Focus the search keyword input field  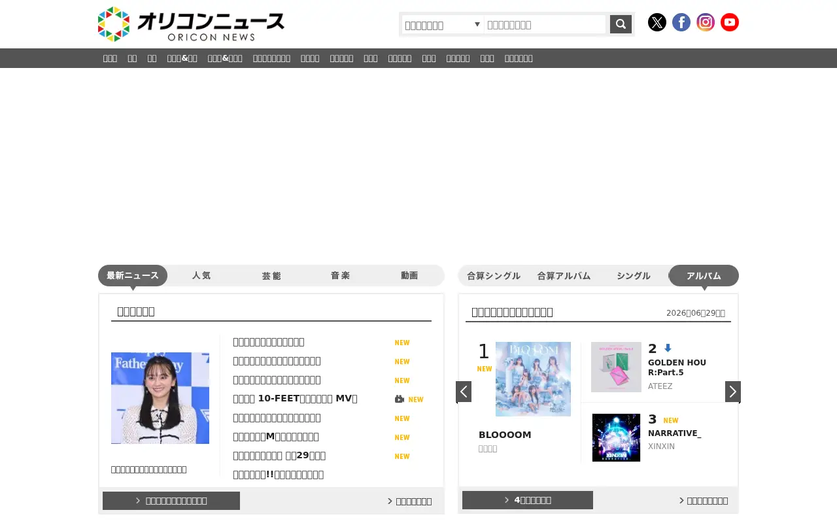click(x=545, y=25)
